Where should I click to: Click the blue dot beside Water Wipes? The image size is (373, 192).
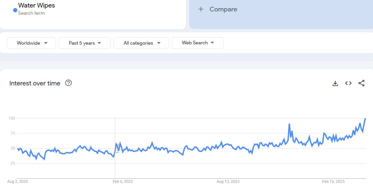[15, 10]
